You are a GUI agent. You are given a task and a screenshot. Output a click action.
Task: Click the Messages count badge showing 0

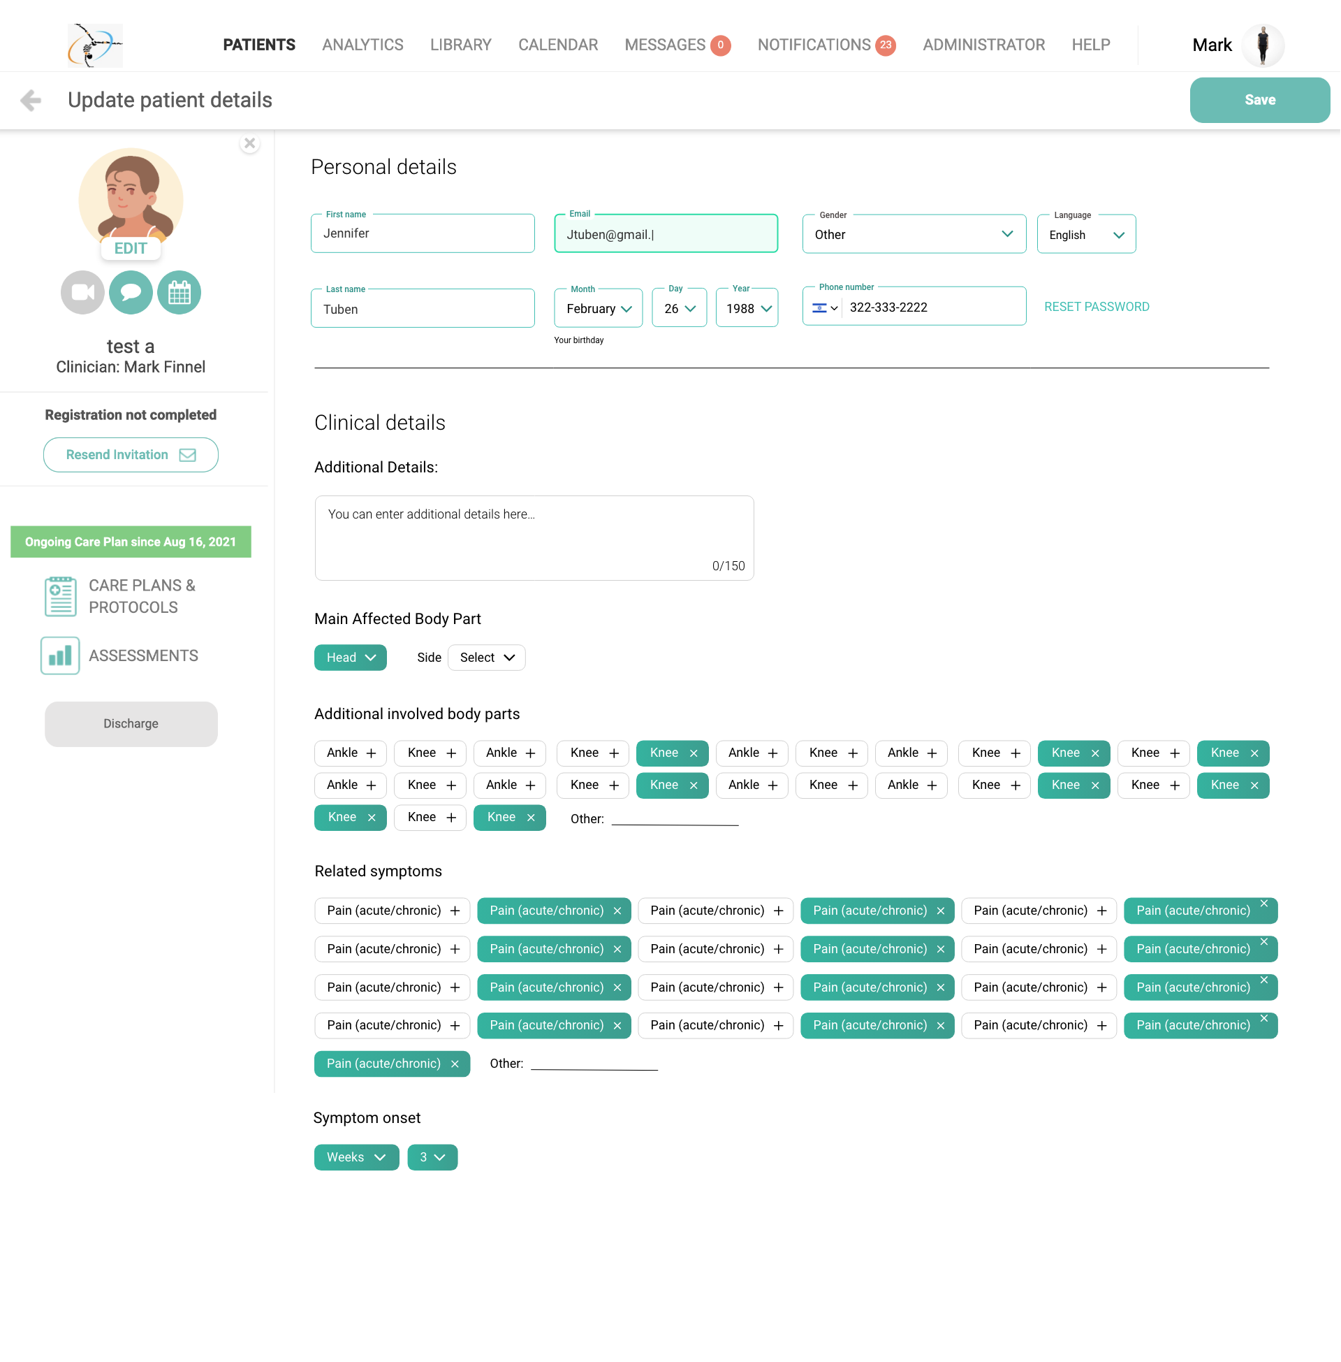tap(721, 45)
